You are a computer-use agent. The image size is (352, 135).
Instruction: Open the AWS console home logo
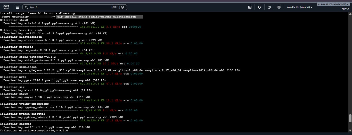[x=6, y=7]
